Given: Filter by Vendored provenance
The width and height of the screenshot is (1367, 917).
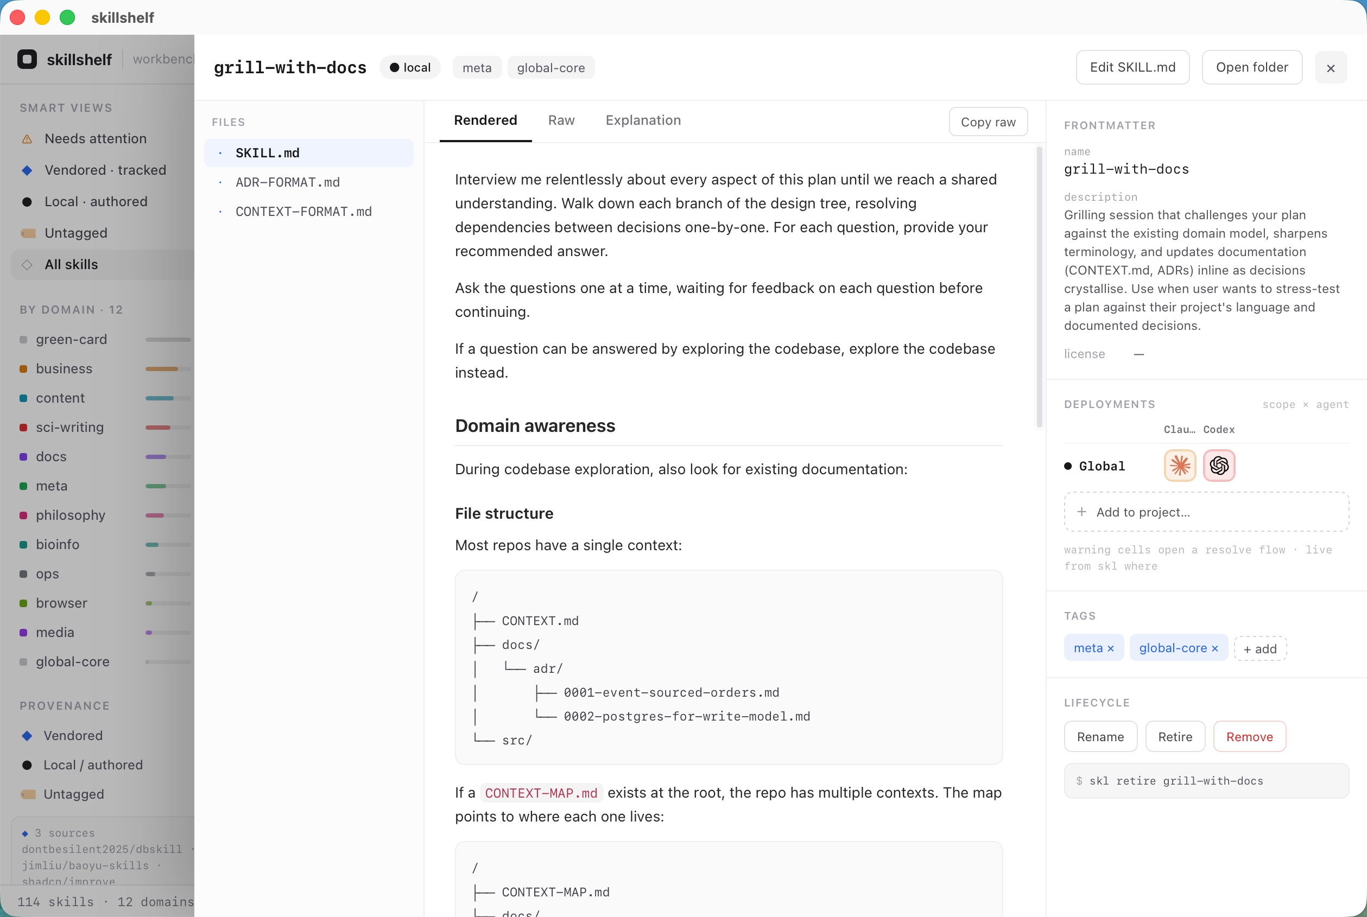Looking at the screenshot, I should click(x=103, y=736).
